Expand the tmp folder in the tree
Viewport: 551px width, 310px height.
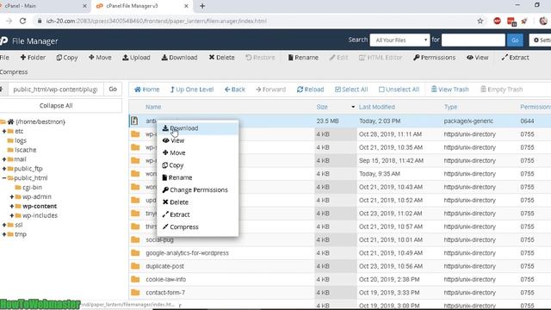pyautogui.click(x=4, y=234)
